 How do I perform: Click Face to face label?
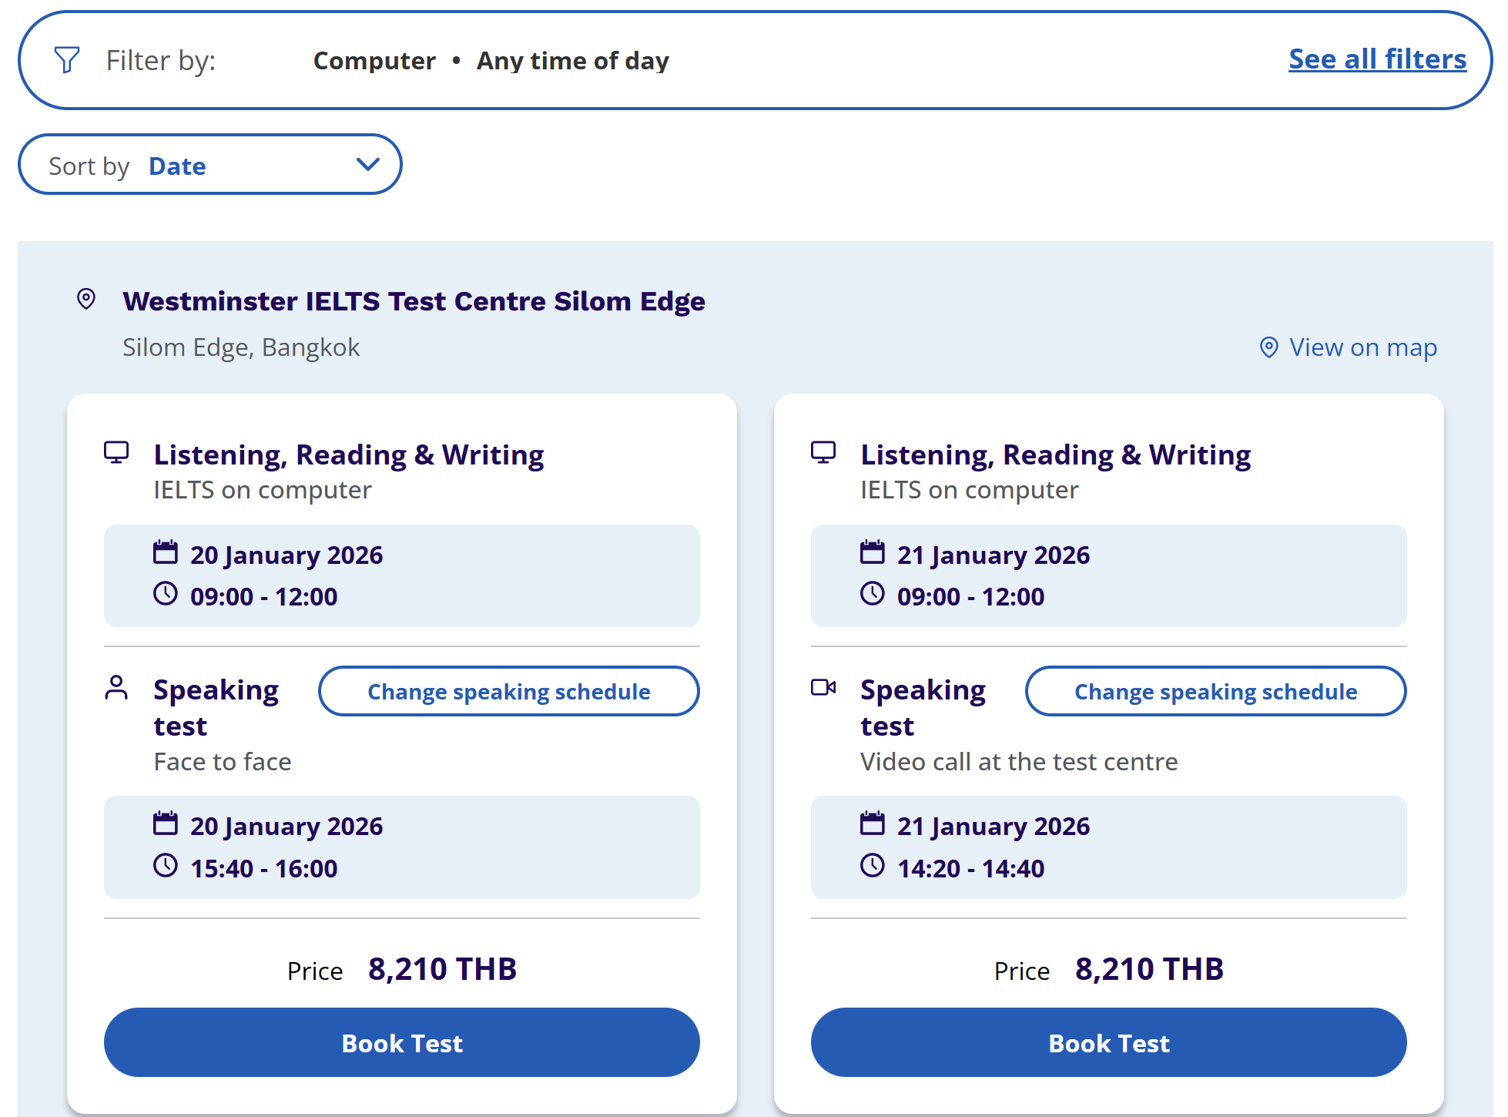pyautogui.click(x=223, y=762)
